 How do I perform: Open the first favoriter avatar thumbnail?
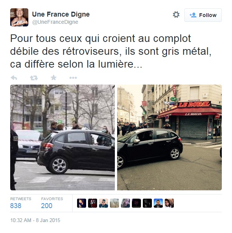point(82,203)
